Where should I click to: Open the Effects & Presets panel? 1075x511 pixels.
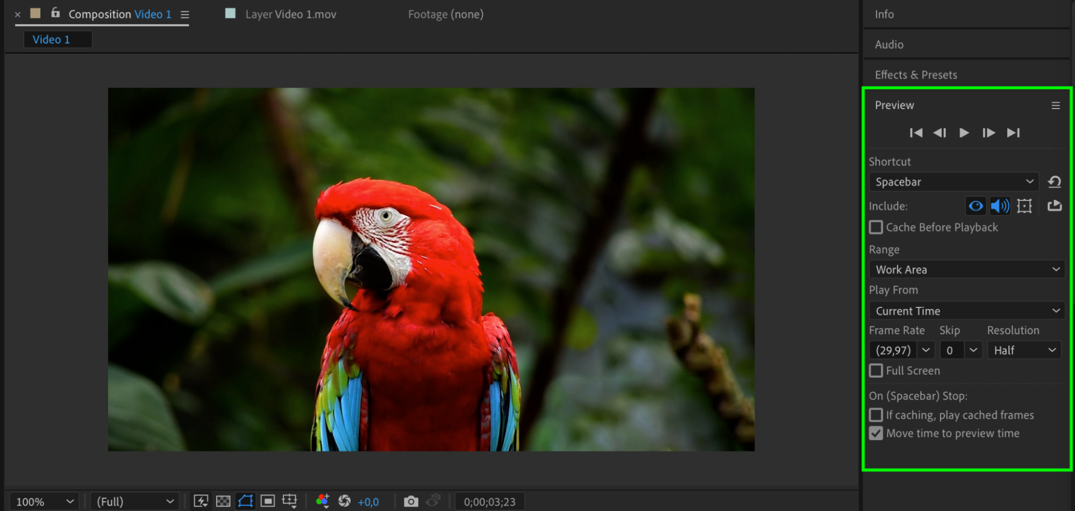tap(915, 75)
